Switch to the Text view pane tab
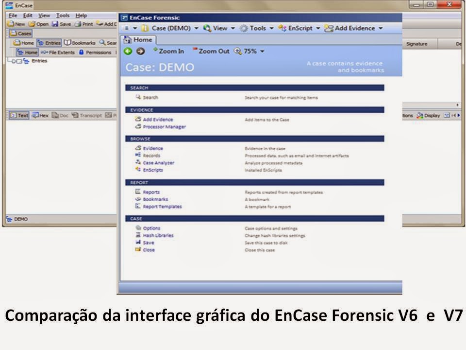466x350 pixels. (19, 115)
